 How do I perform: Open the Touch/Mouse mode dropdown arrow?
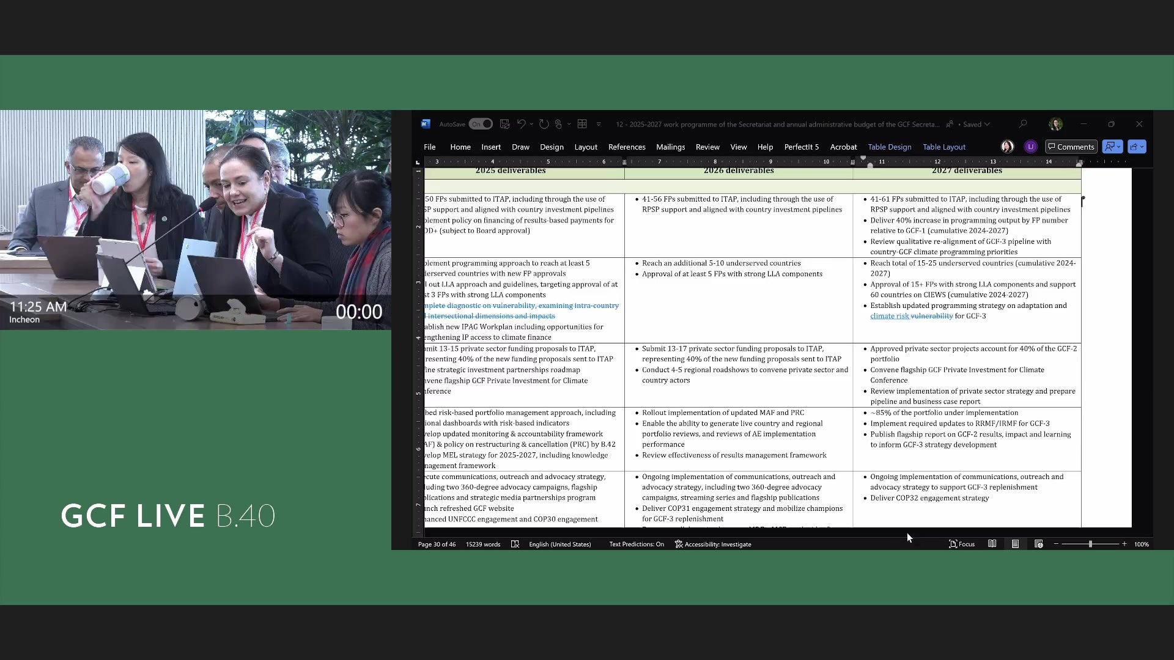click(569, 124)
